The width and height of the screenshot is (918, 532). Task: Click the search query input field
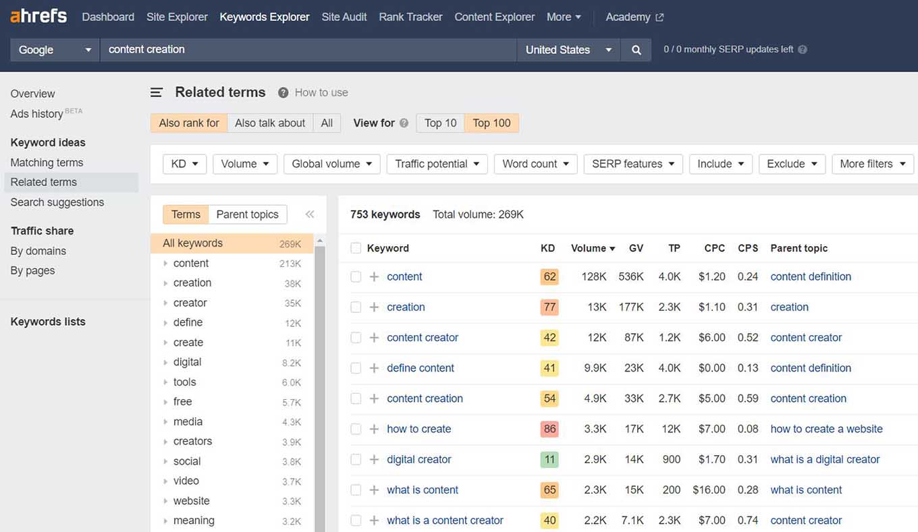pos(308,50)
